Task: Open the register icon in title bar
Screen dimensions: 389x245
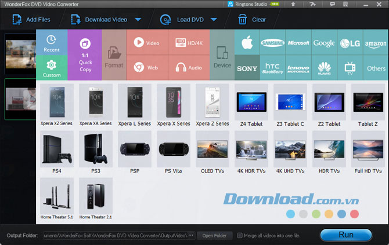Action: click(345, 4)
